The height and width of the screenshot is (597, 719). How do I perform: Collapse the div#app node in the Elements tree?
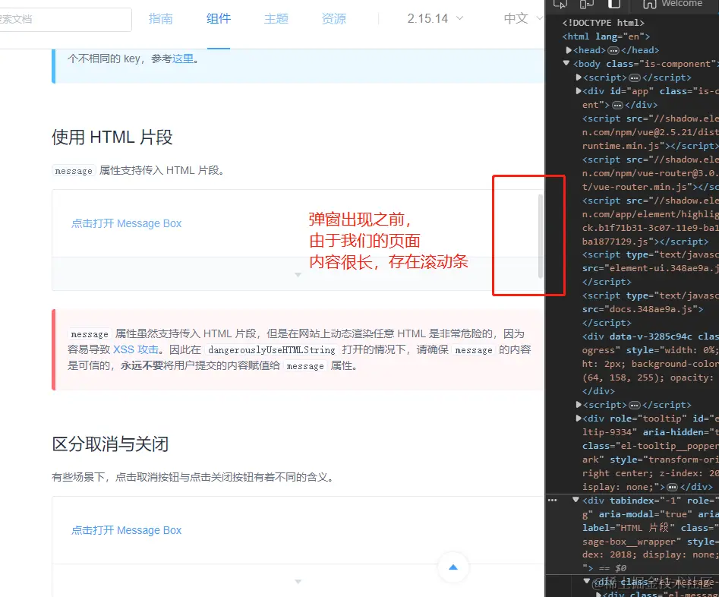[x=579, y=90]
